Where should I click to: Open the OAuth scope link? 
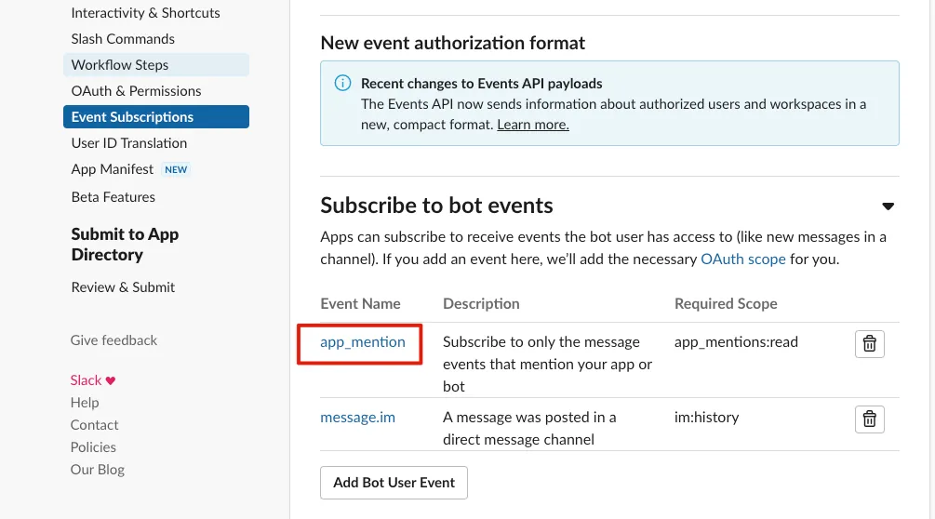pos(743,259)
